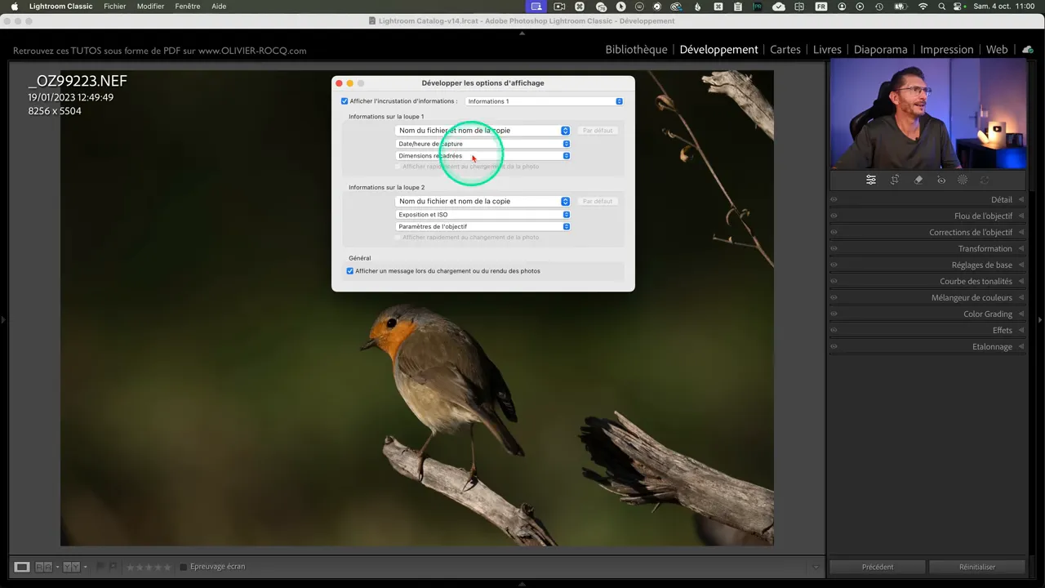Click the Réinitialiser button
This screenshot has width=1045, height=588.
(977, 567)
